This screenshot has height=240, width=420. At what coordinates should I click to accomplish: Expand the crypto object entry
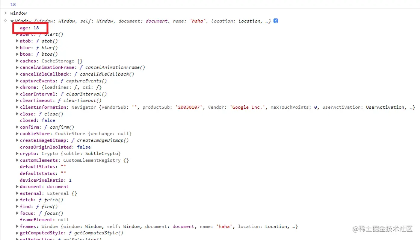click(x=17, y=153)
